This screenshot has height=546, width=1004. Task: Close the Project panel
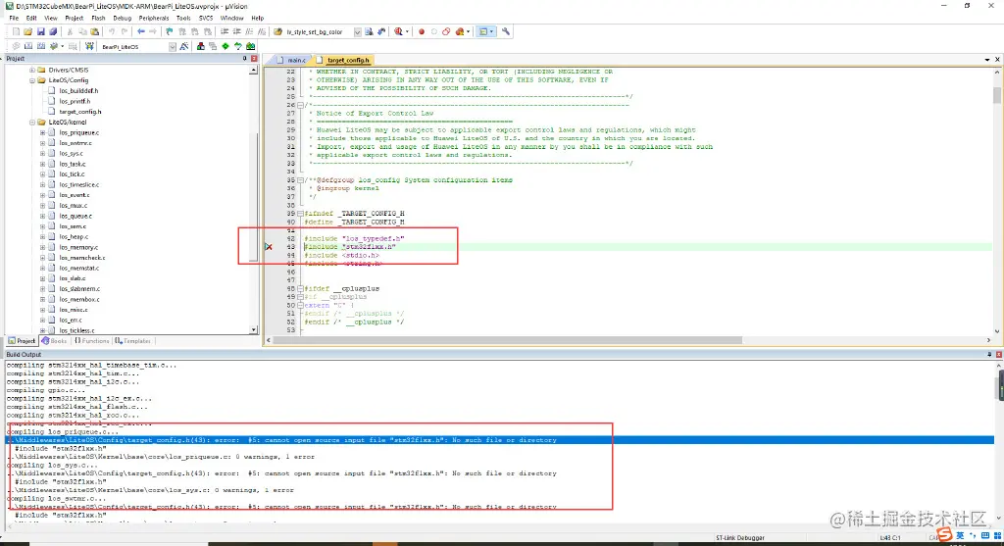click(x=254, y=58)
